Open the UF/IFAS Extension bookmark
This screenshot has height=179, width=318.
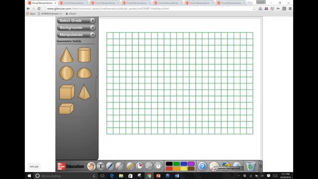(x=50, y=14)
